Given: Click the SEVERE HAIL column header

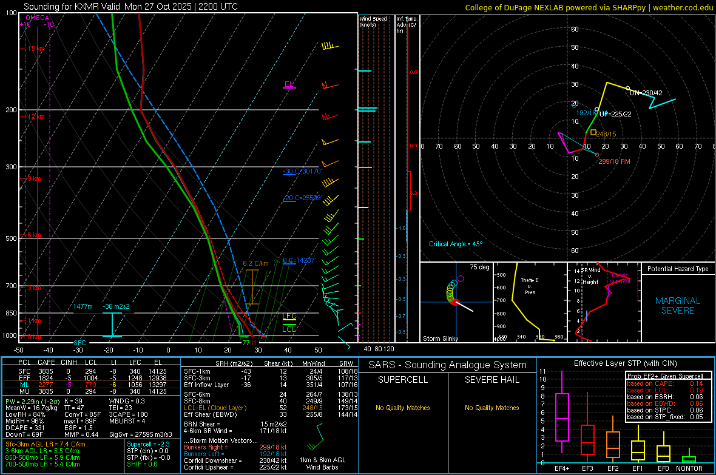Looking at the screenshot, I should (x=491, y=380).
